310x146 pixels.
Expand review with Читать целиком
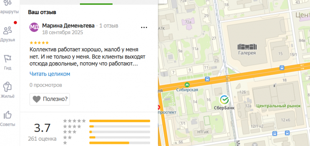[50, 74]
